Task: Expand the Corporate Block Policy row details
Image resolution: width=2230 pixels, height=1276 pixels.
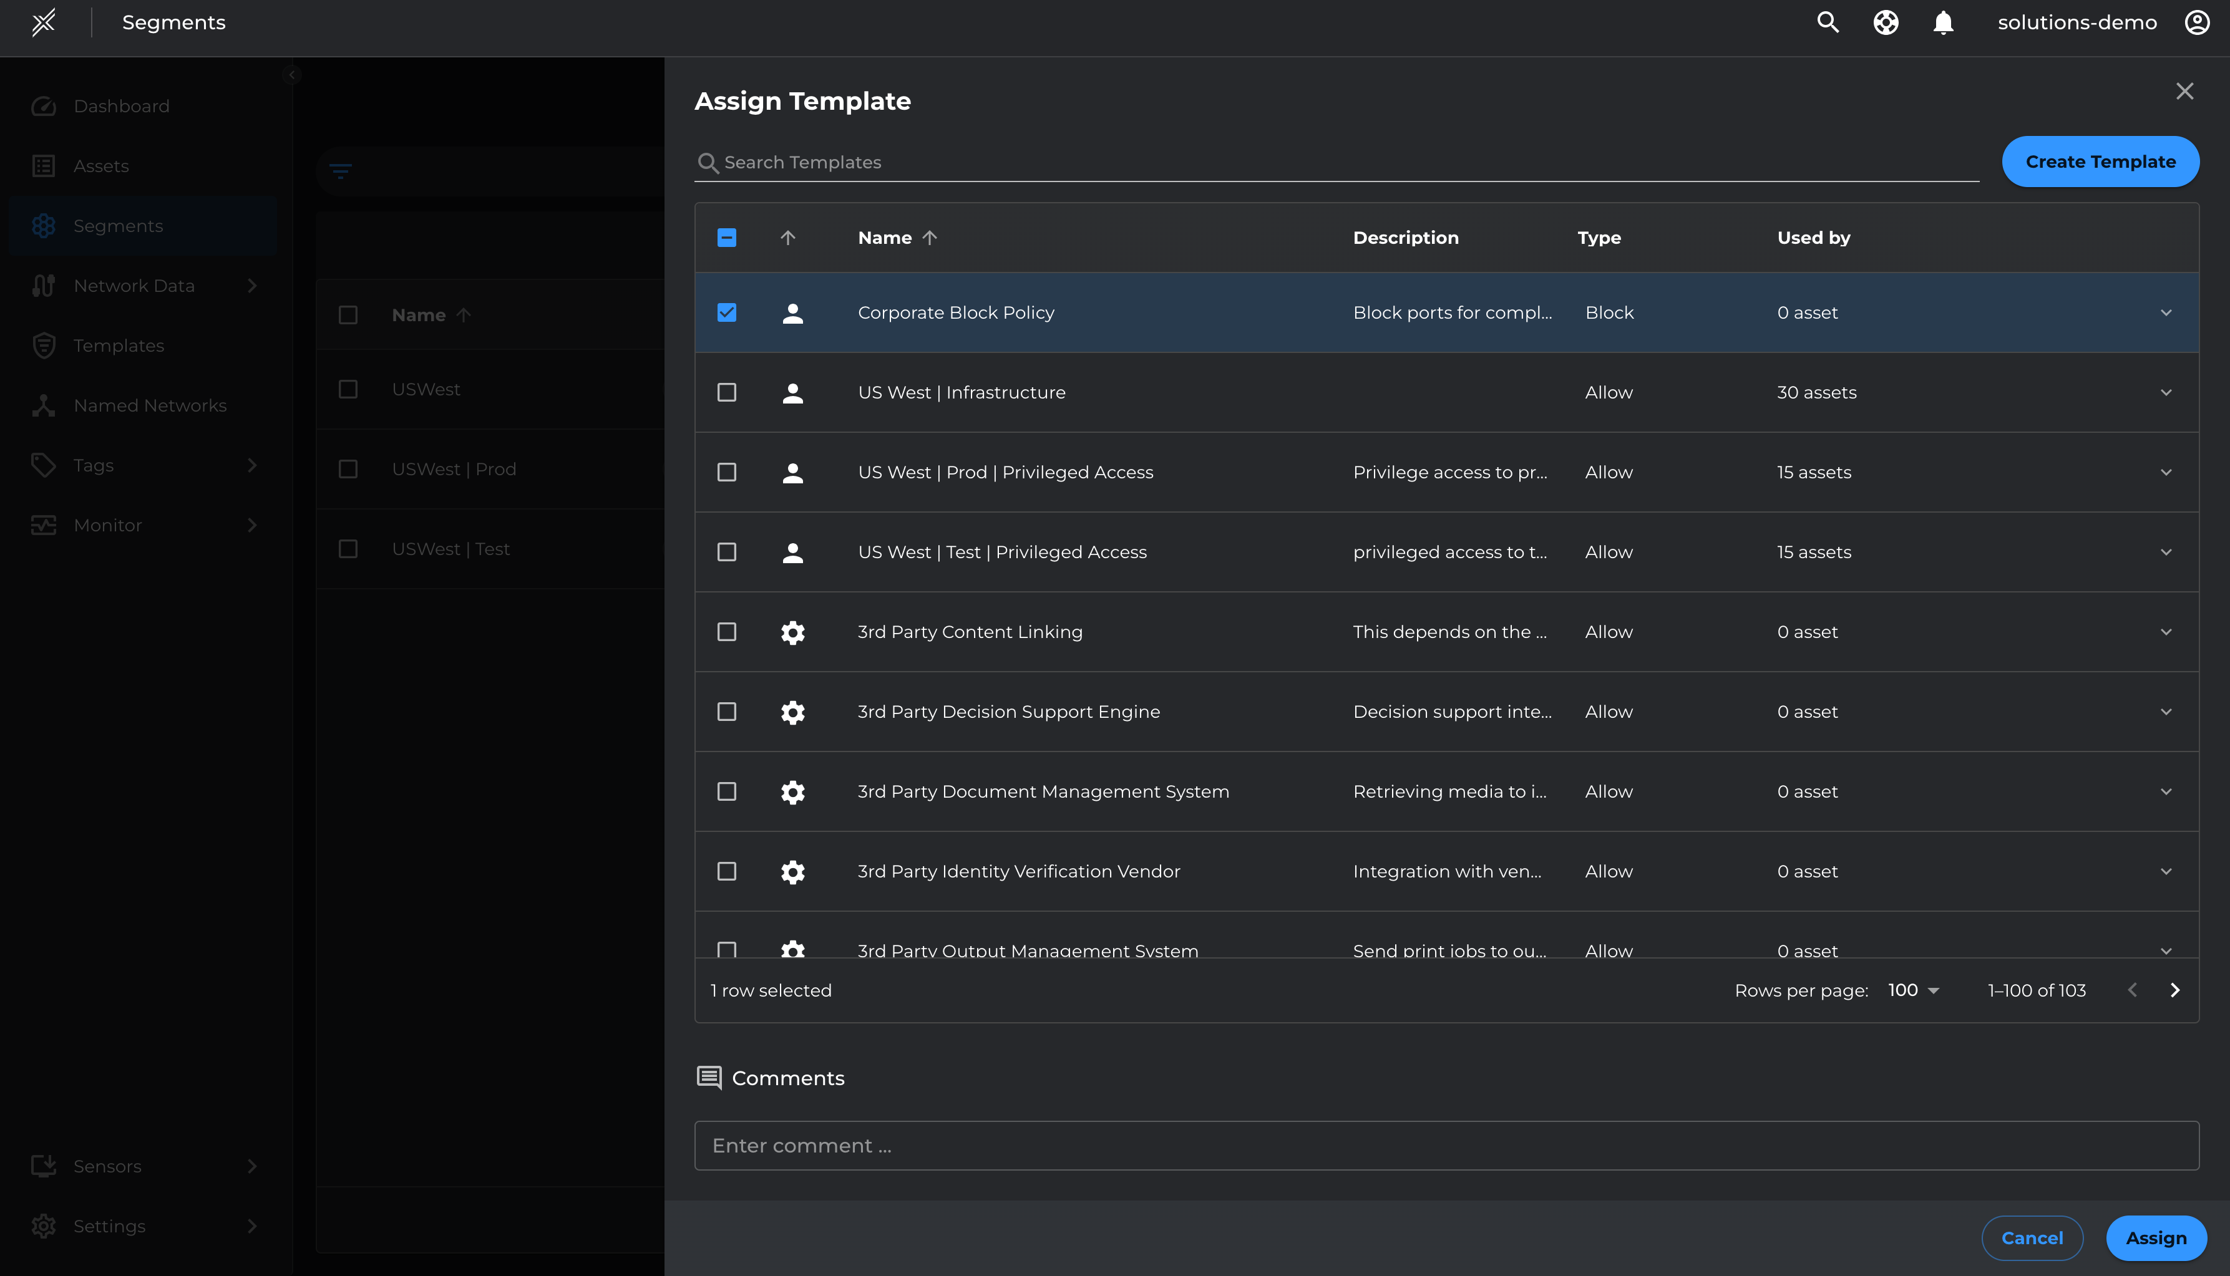Action: click(2166, 313)
